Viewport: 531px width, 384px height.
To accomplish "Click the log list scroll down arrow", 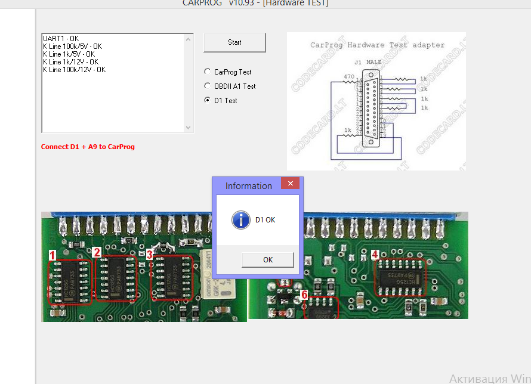I will coord(189,128).
